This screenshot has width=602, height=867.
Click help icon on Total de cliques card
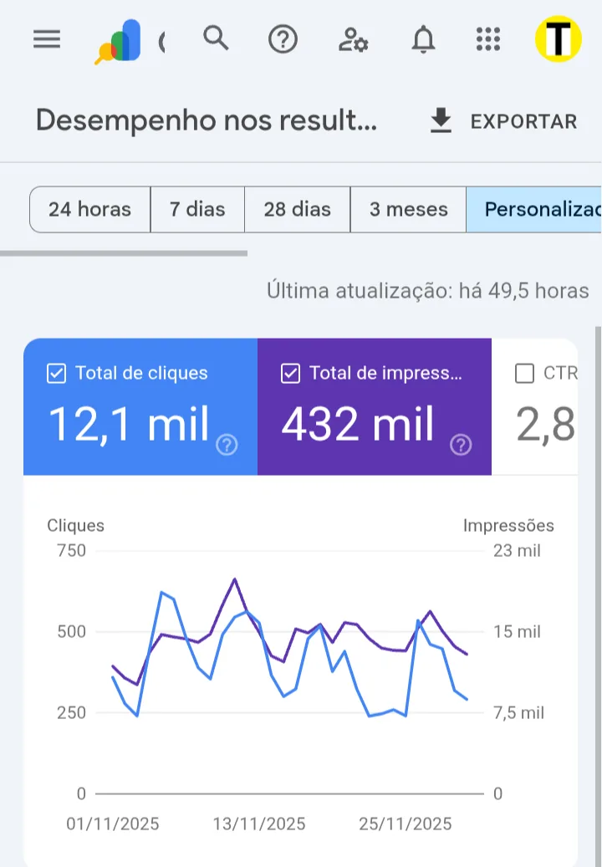227,445
